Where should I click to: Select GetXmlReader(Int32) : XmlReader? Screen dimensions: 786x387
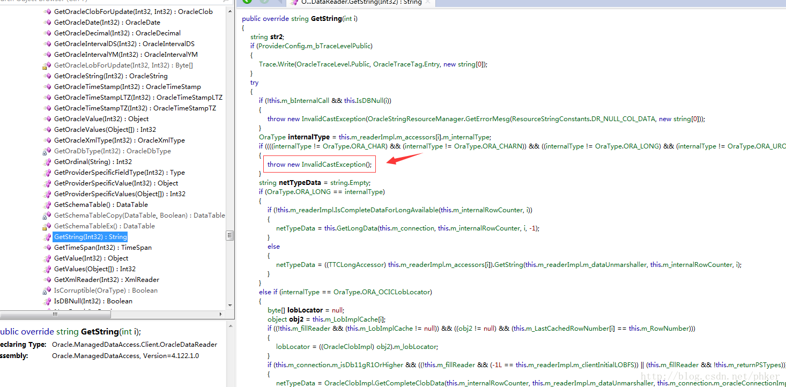[107, 280]
